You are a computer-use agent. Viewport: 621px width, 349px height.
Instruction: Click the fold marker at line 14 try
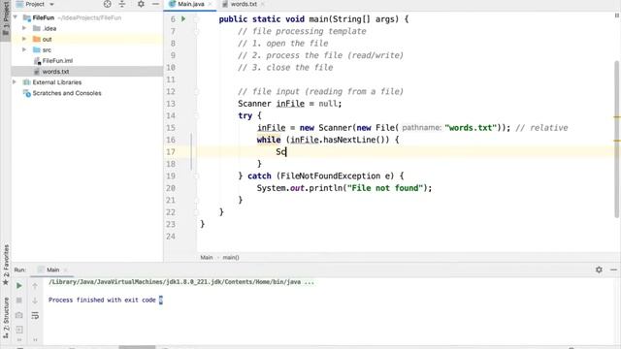[196, 115]
